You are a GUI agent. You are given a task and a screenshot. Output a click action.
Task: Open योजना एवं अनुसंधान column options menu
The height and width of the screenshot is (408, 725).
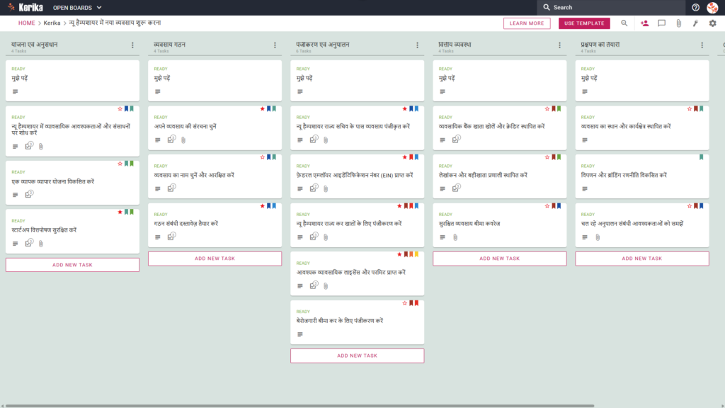[x=132, y=45]
